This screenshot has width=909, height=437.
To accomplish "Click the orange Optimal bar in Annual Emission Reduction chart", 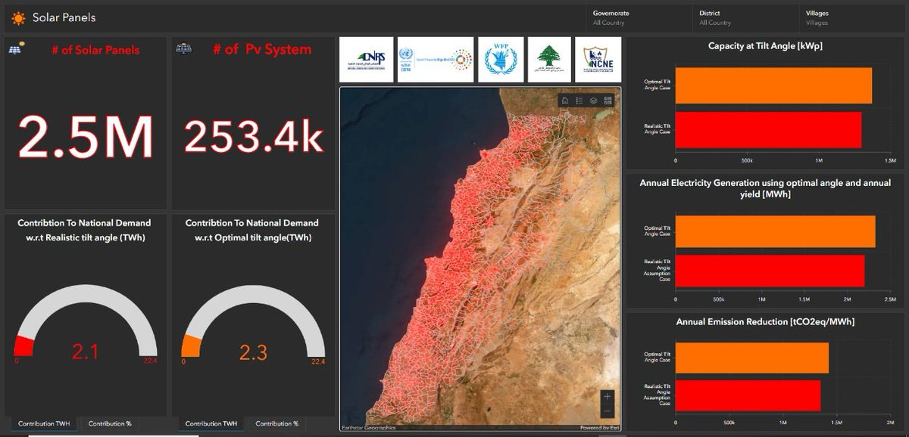I will click(x=751, y=358).
